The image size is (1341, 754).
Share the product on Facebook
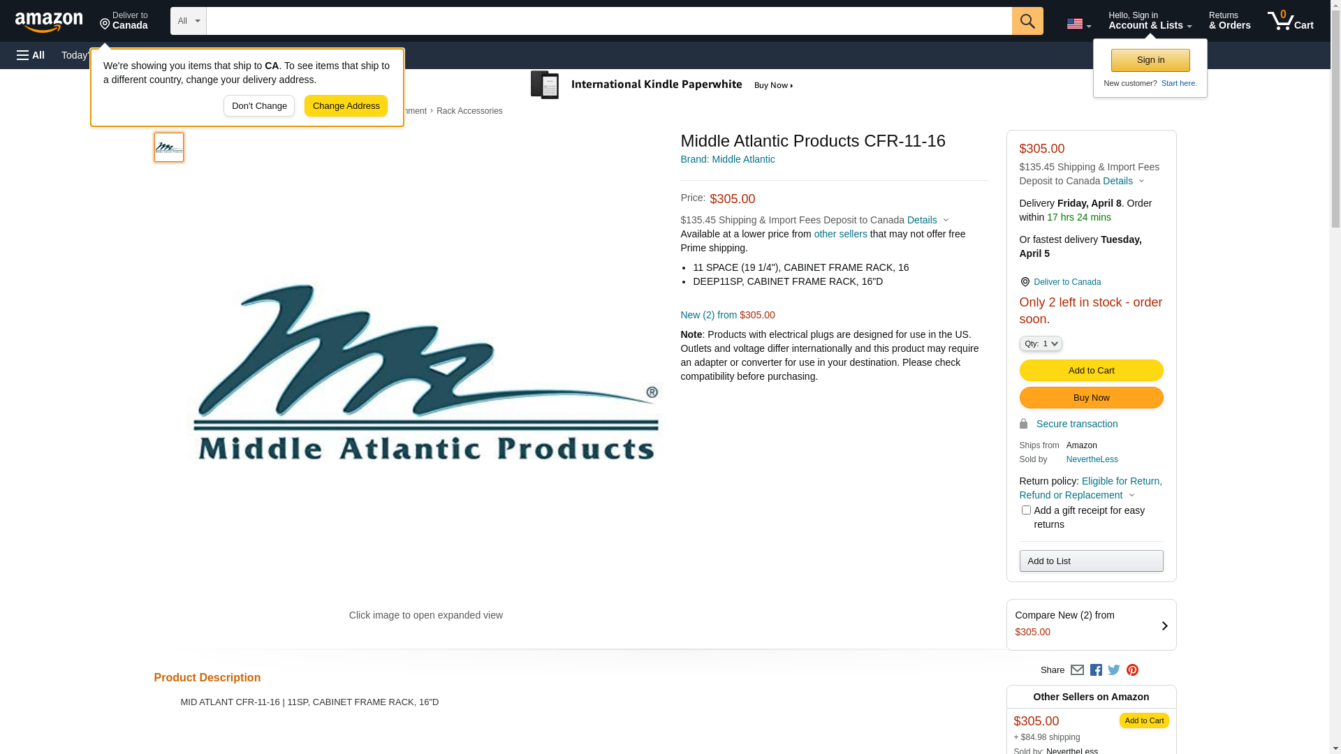coord(1096,670)
